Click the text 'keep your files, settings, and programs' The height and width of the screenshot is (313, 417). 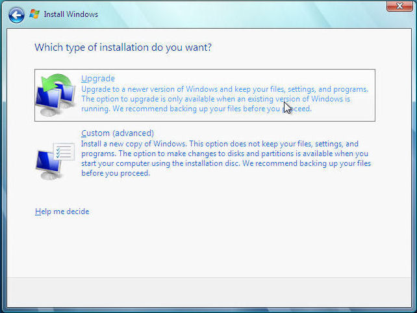pyautogui.click(x=305, y=89)
